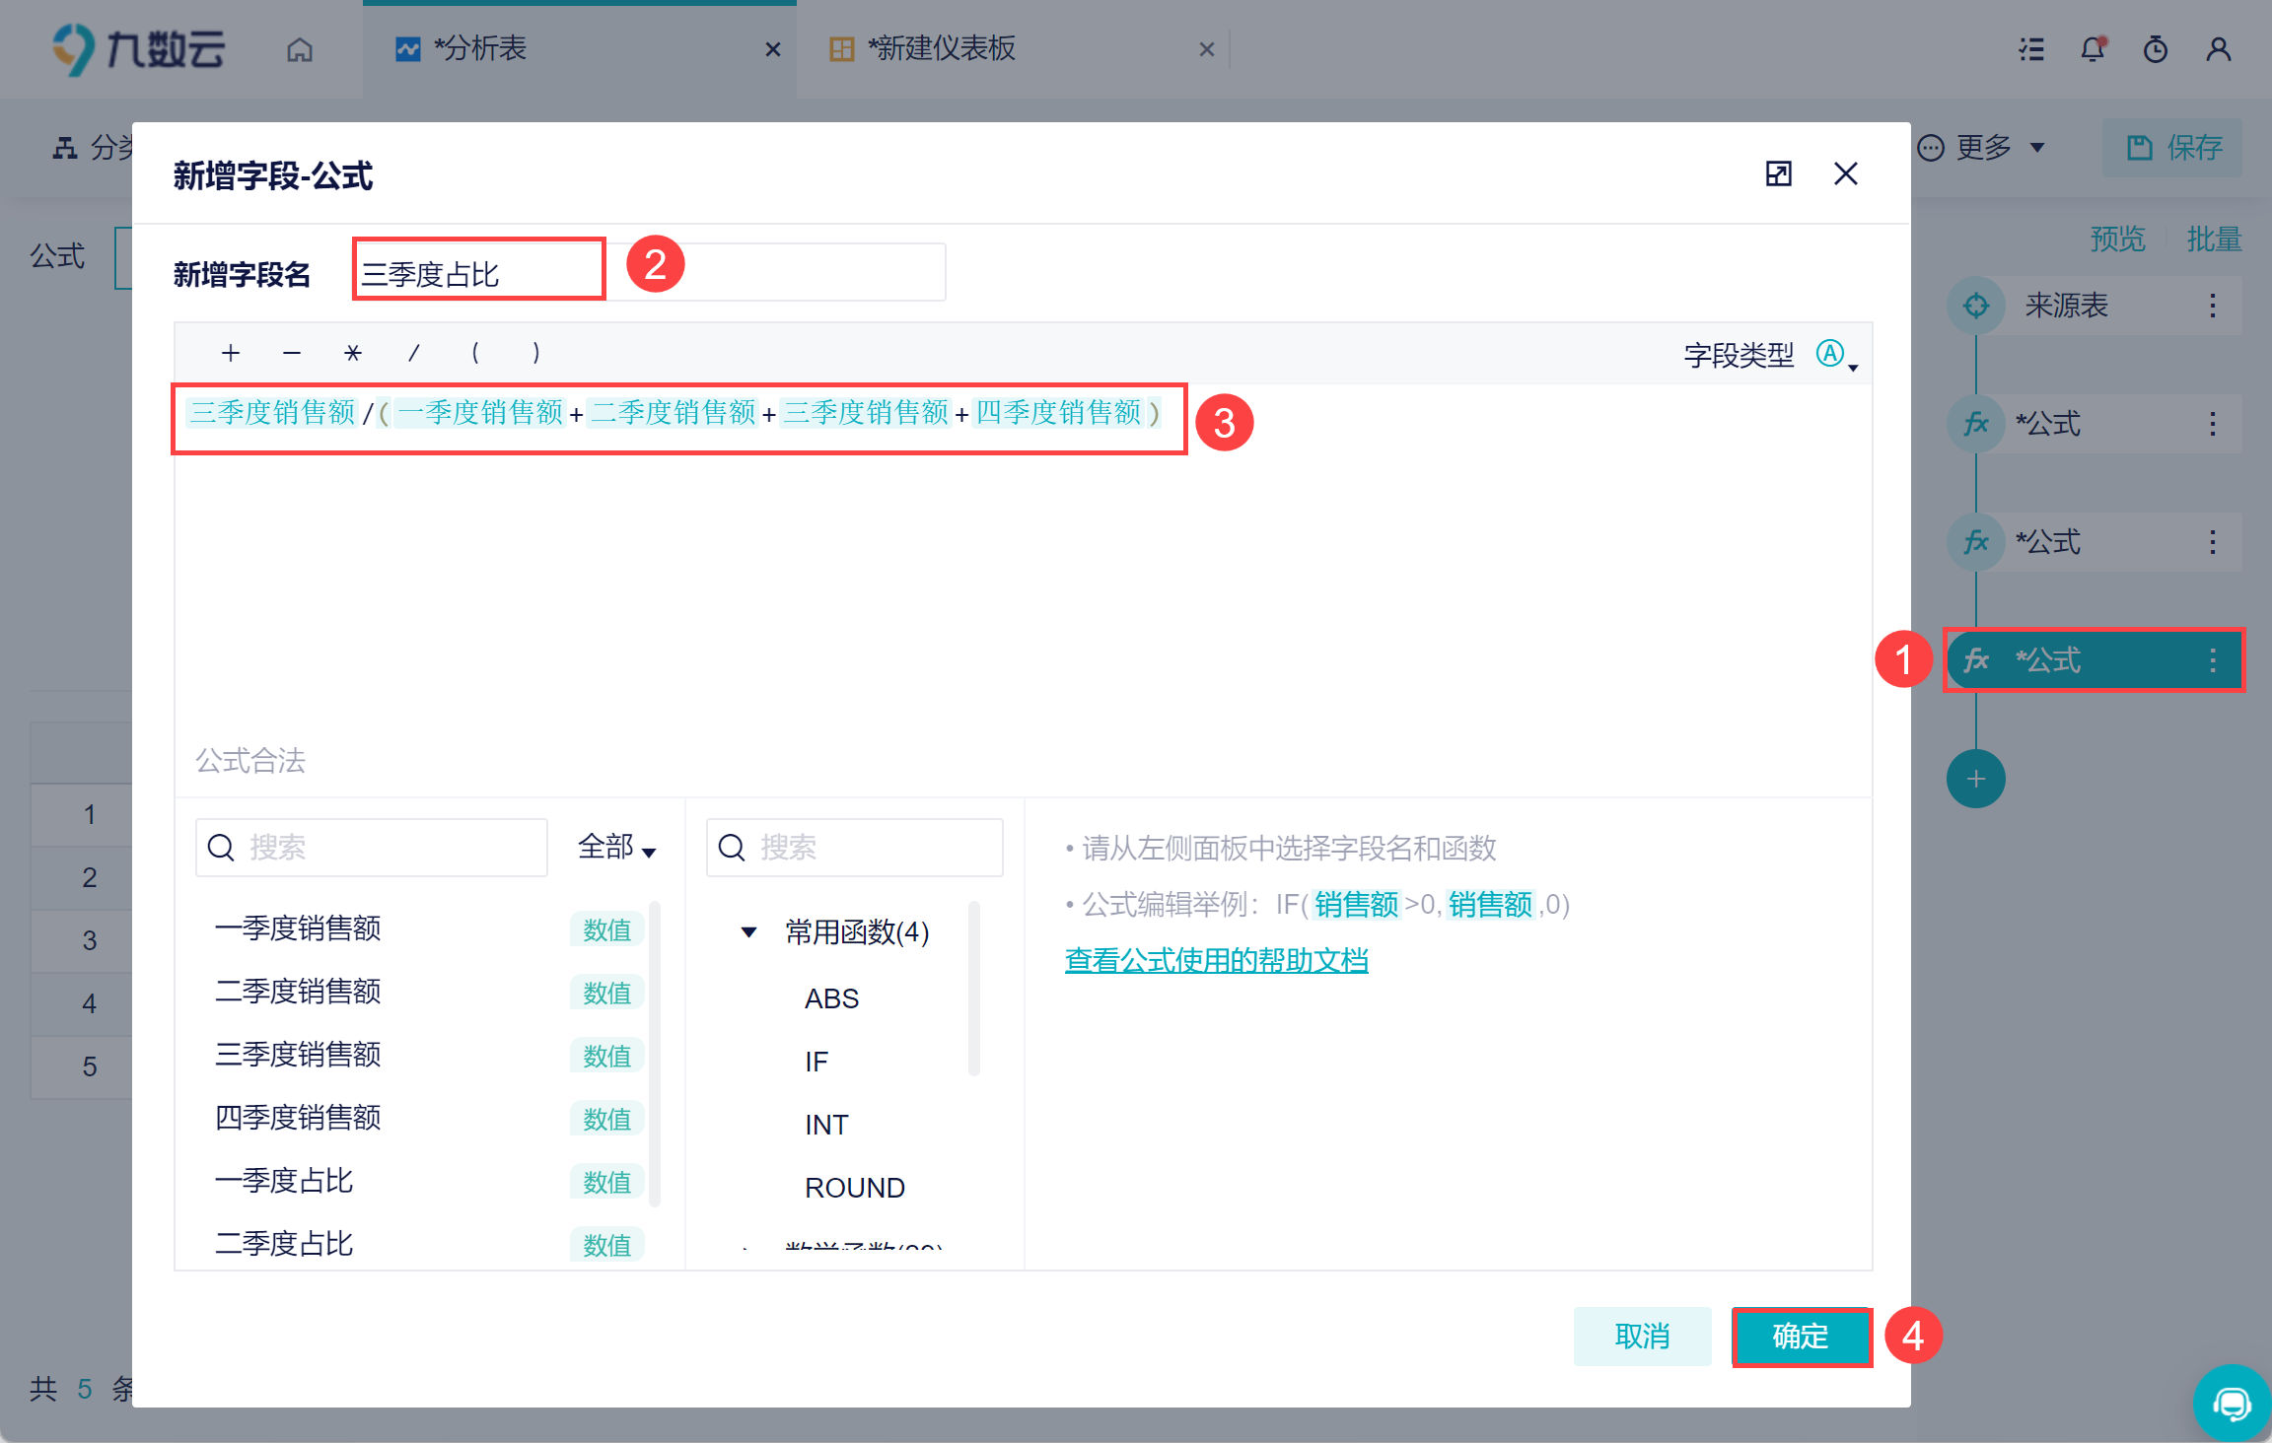Click the add step plus button
The image size is (2272, 1443).
coord(1976,779)
